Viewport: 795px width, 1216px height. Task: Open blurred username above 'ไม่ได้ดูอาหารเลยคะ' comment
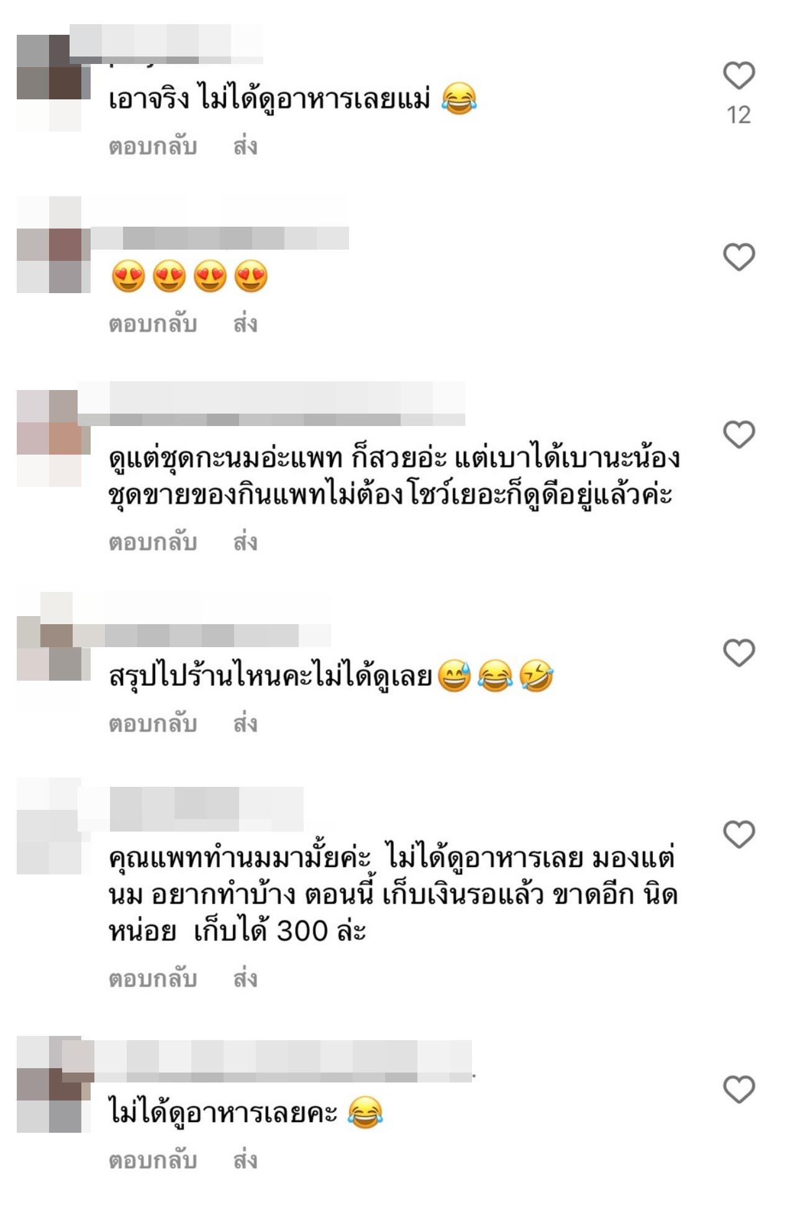(x=283, y=1061)
